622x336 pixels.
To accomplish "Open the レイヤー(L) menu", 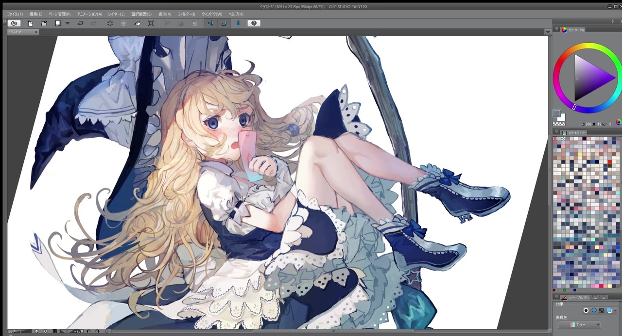I will 116,14.
